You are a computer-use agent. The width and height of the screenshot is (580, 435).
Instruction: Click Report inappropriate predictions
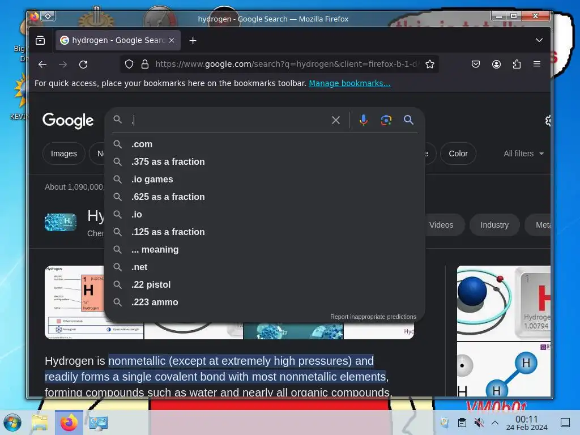(x=373, y=317)
